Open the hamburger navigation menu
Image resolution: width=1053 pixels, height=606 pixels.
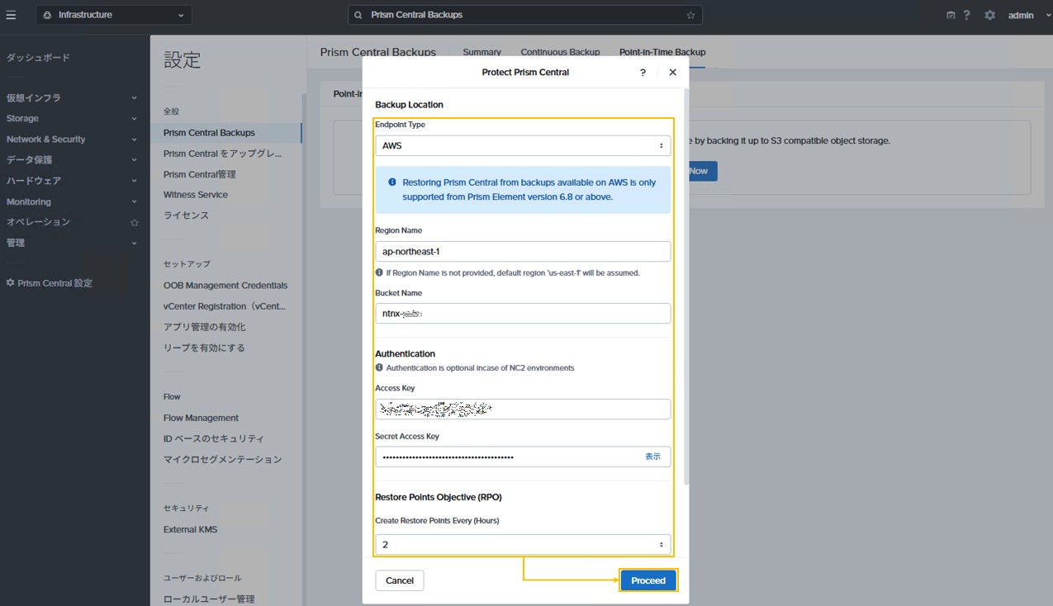pos(11,14)
